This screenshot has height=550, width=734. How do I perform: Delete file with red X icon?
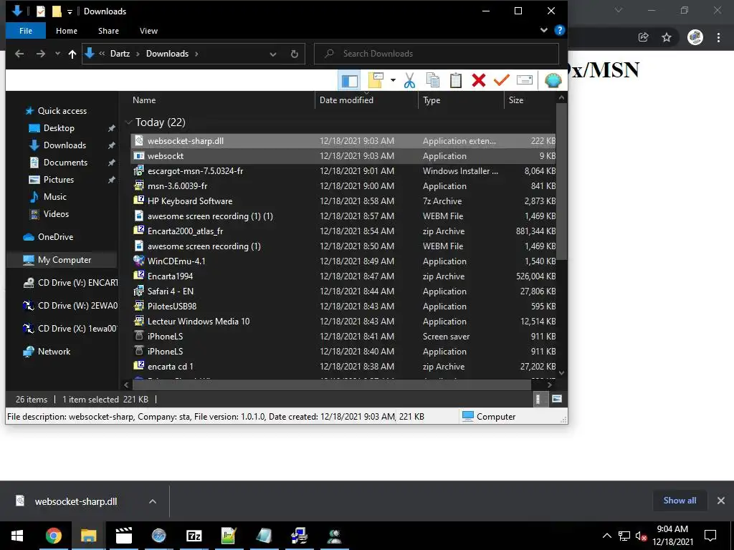(x=479, y=80)
